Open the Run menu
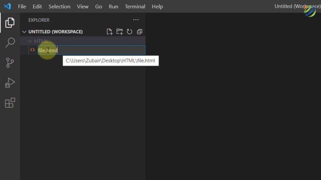This screenshot has width=321, height=180. pyautogui.click(x=113, y=6)
